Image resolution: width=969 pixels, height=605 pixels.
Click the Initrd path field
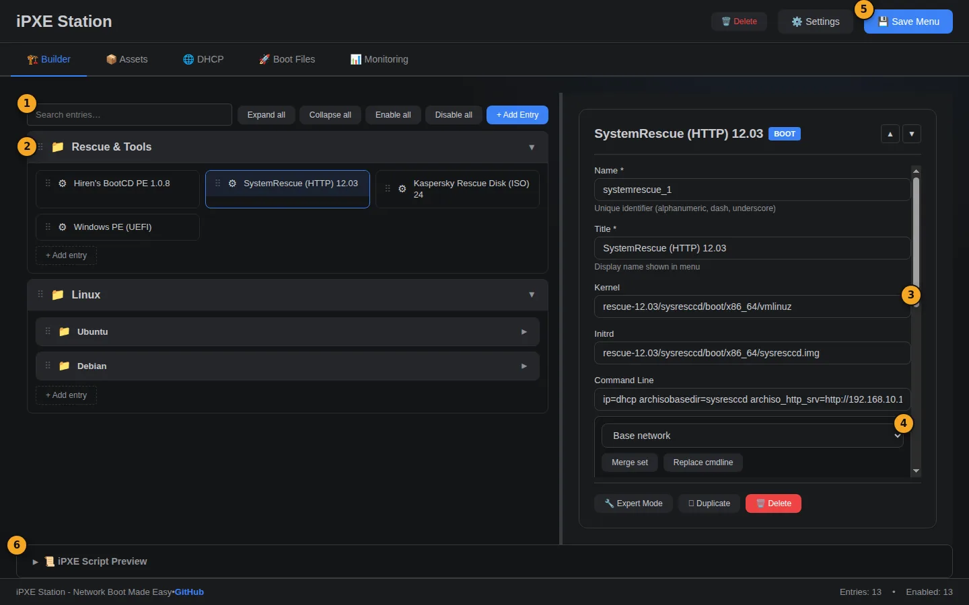[x=752, y=353]
